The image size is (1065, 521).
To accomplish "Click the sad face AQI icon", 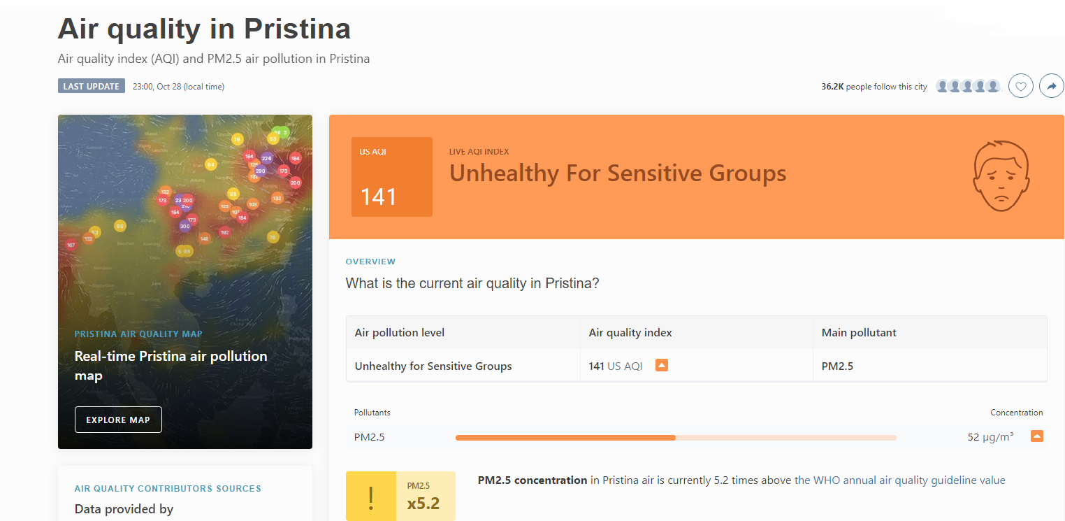I will tap(1002, 176).
